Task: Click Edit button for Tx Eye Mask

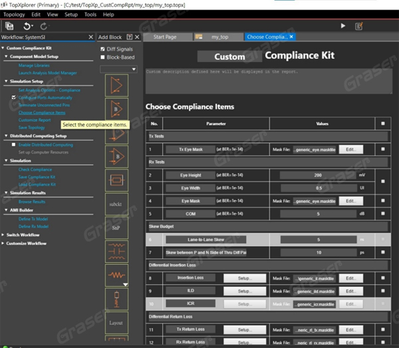Action: coord(351,150)
